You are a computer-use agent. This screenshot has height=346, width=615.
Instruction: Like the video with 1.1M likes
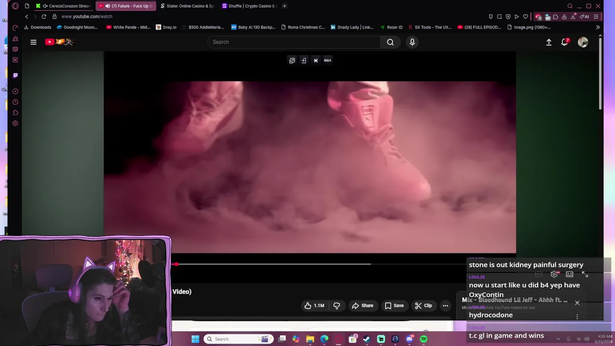coord(314,306)
